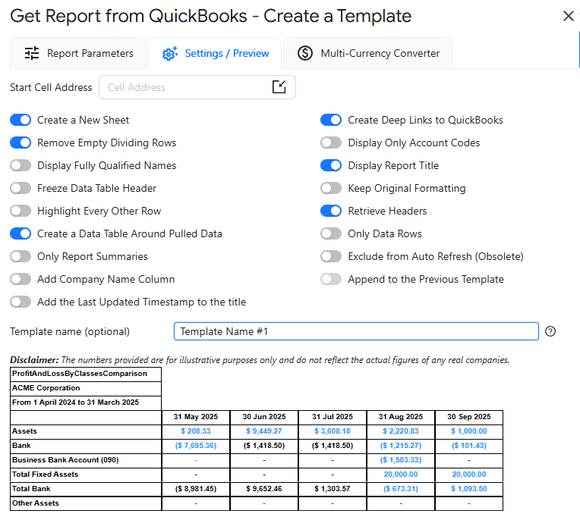This screenshot has height=520, width=580.
Task: Turn on Keep Original Formatting
Action: [331, 188]
